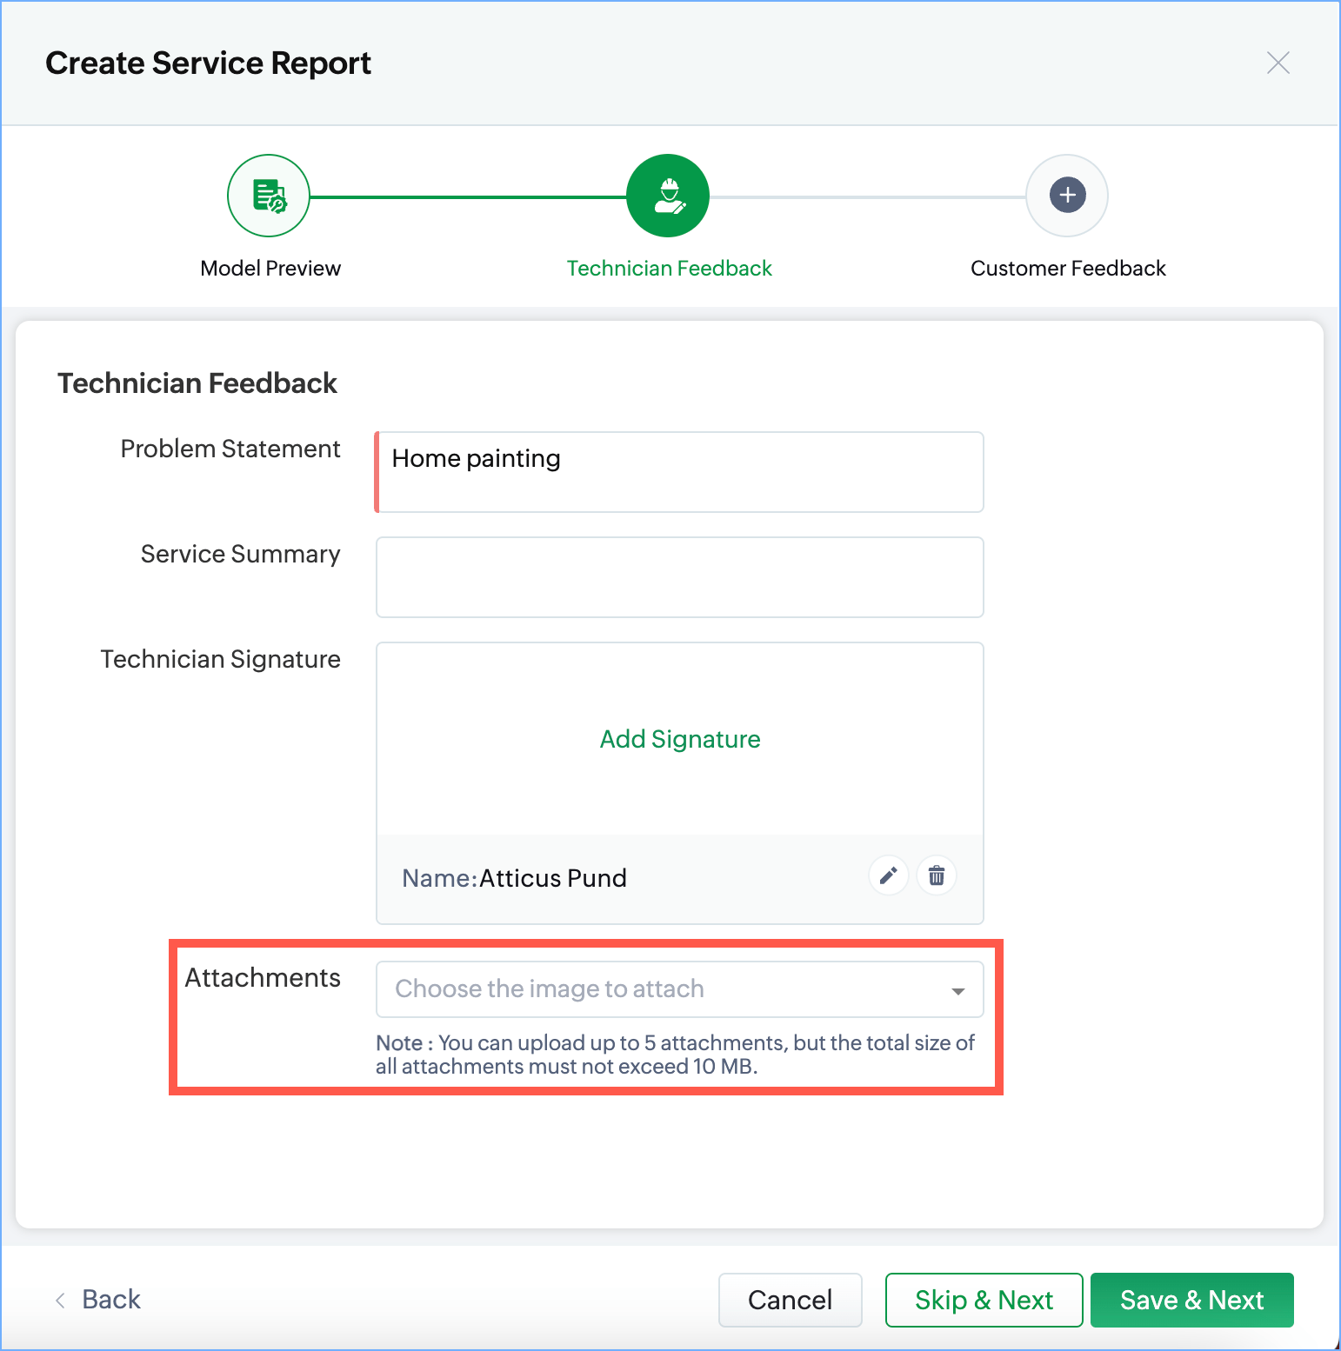Select the Technician Feedback step icon
The image size is (1341, 1351).
point(668,196)
